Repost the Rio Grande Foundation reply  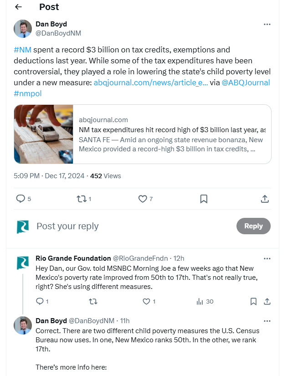tap(93, 301)
